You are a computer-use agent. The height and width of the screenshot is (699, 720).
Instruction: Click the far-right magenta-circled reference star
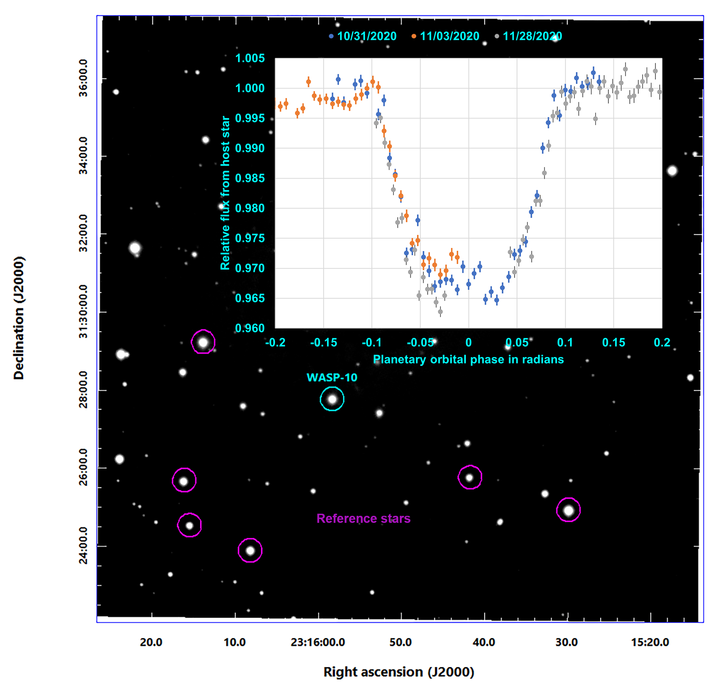(568, 510)
